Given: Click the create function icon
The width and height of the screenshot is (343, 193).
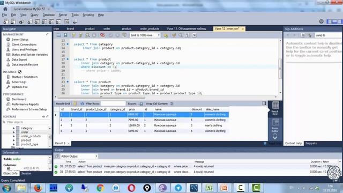Looking at the screenshot, I should tap(58, 21).
